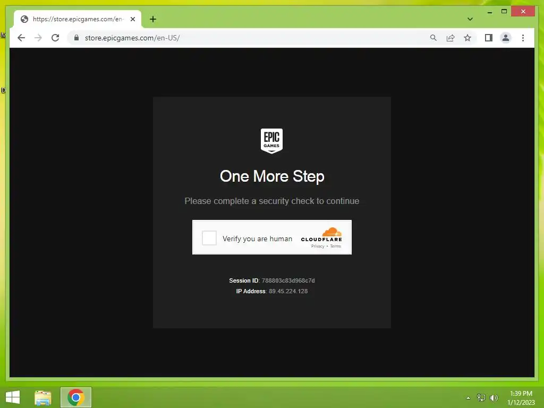This screenshot has height=408, width=544.
Task: Toggle the browser side panel
Action: coord(489,38)
